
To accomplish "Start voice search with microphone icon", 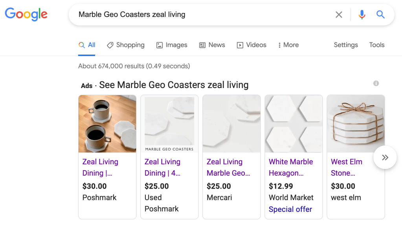I will click(362, 15).
